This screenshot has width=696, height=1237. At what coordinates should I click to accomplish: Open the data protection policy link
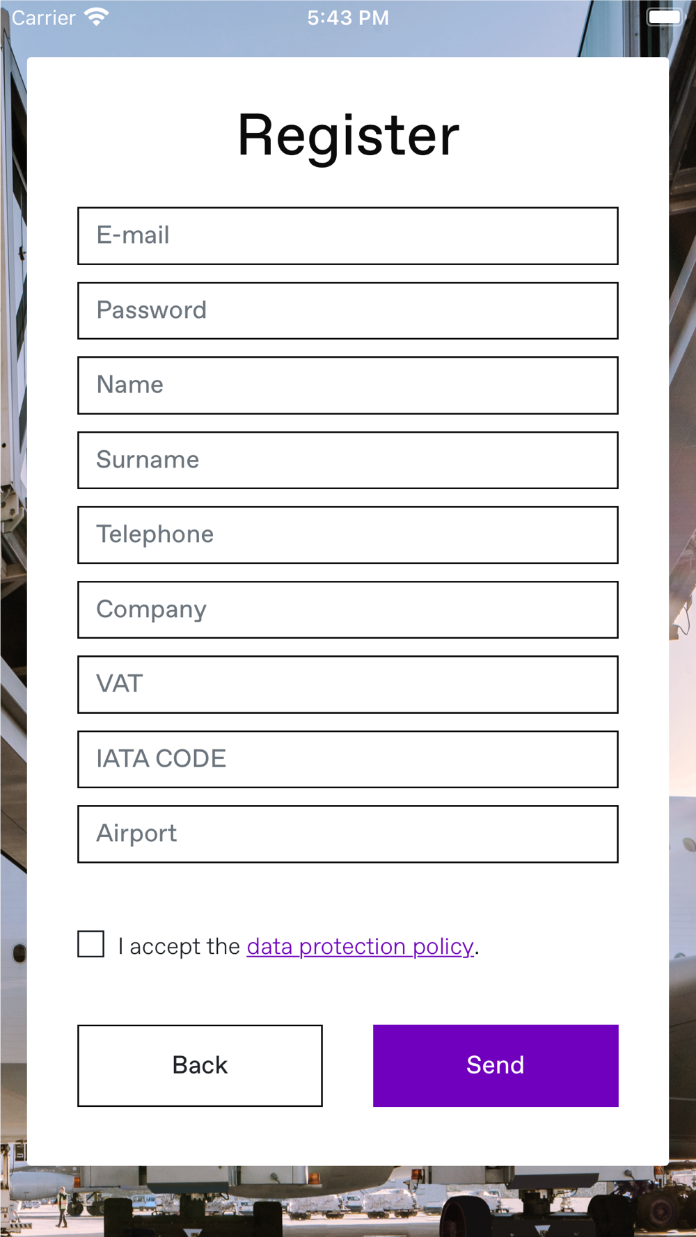pos(360,946)
